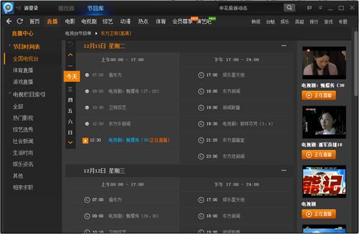Screen dimensions: 359x234
Task: Collapse the 12月12日 星期三 schedule section
Action: [x=284, y=170]
